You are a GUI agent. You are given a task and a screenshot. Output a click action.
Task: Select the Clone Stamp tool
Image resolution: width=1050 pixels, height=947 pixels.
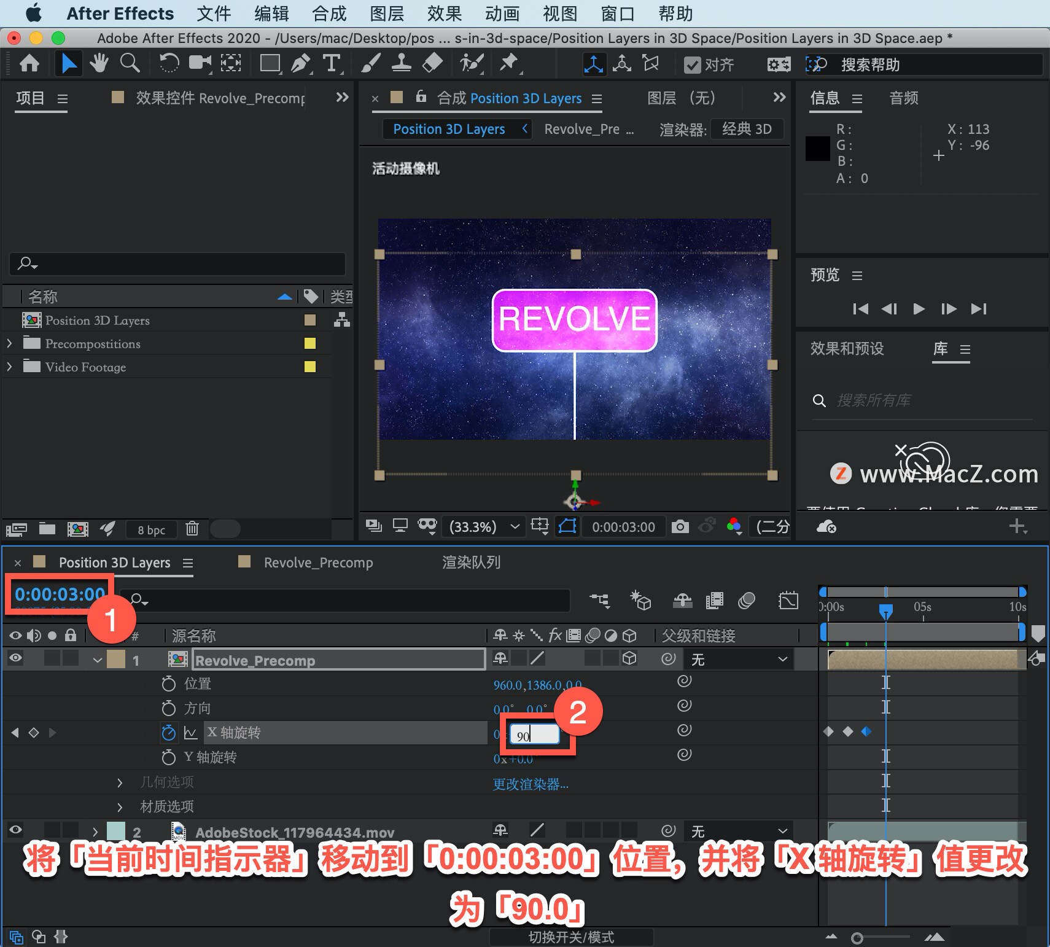coord(402,63)
